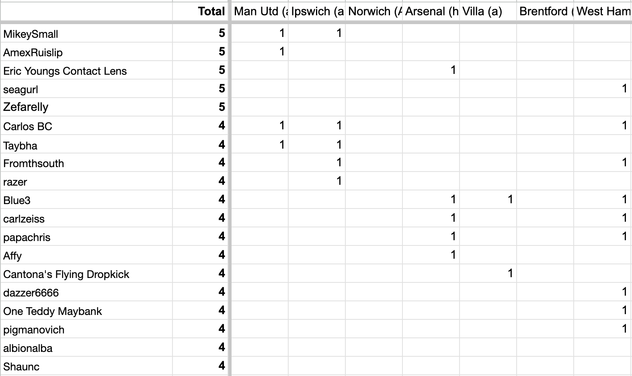The height and width of the screenshot is (376, 632).
Task: Select the albionalba name cell
Action: pyautogui.click(x=86, y=347)
